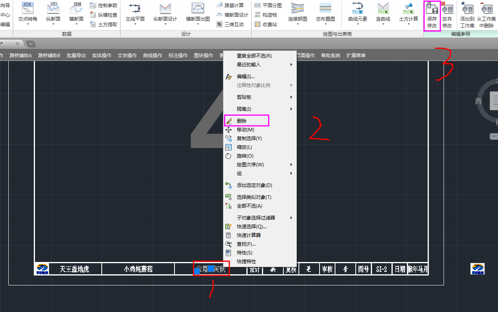The width and height of the screenshot is (498, 312).
Task: Open the 帮助系统 menu
Action: pyautogui.click(x=331, y=56)
